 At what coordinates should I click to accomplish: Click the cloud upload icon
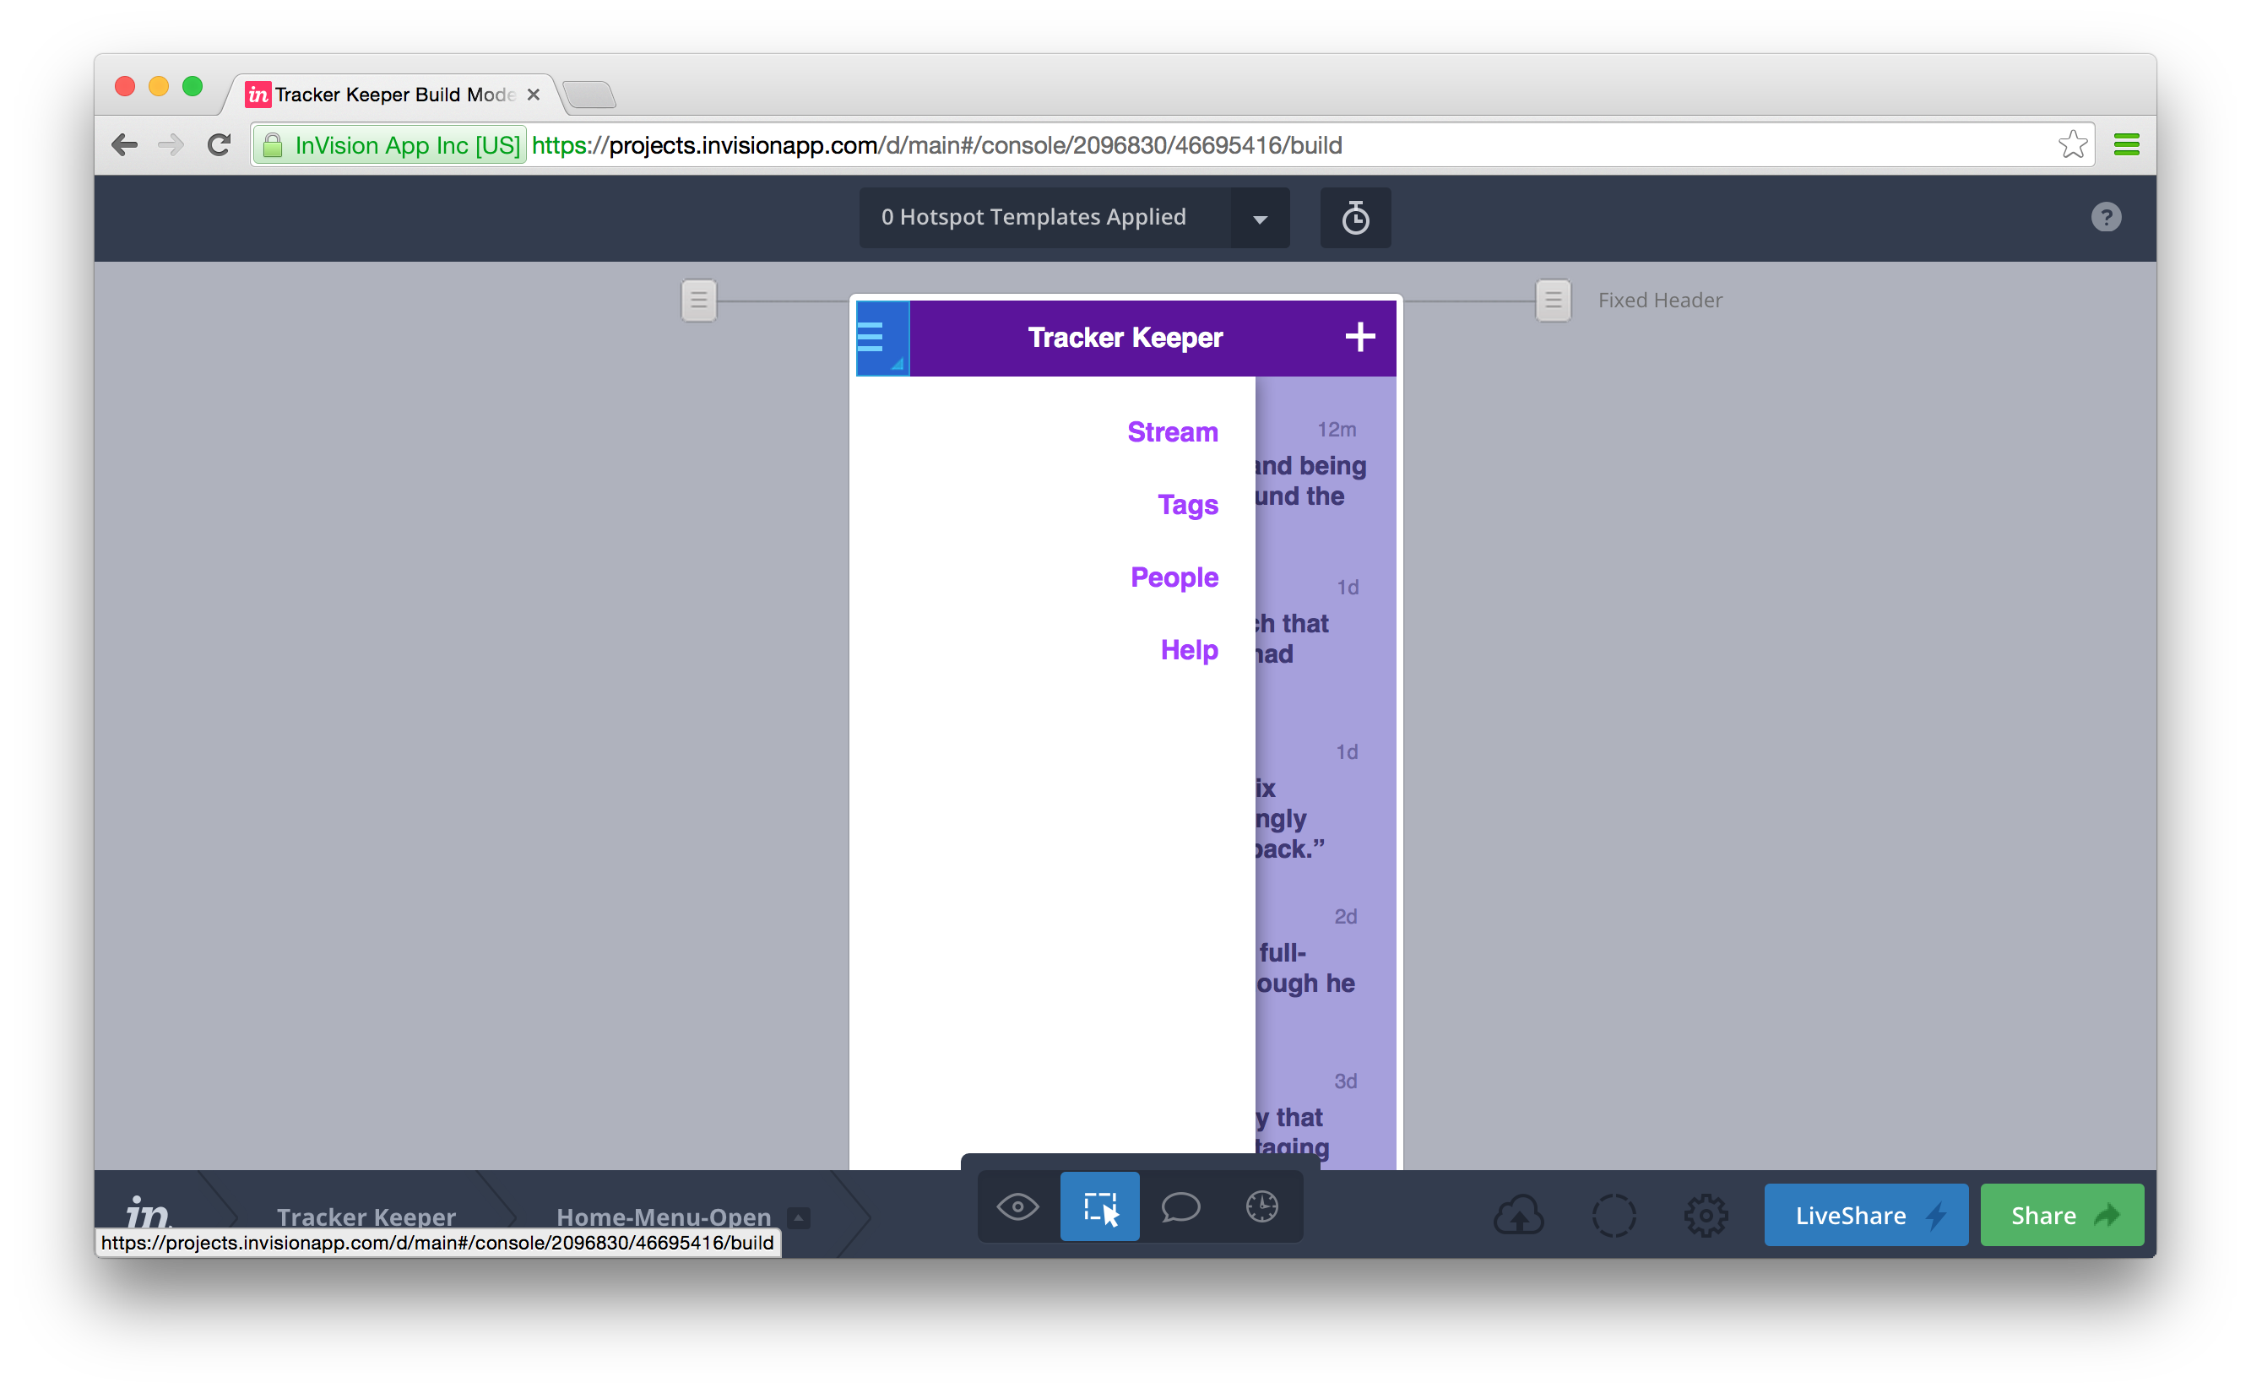(1518, 1215)
